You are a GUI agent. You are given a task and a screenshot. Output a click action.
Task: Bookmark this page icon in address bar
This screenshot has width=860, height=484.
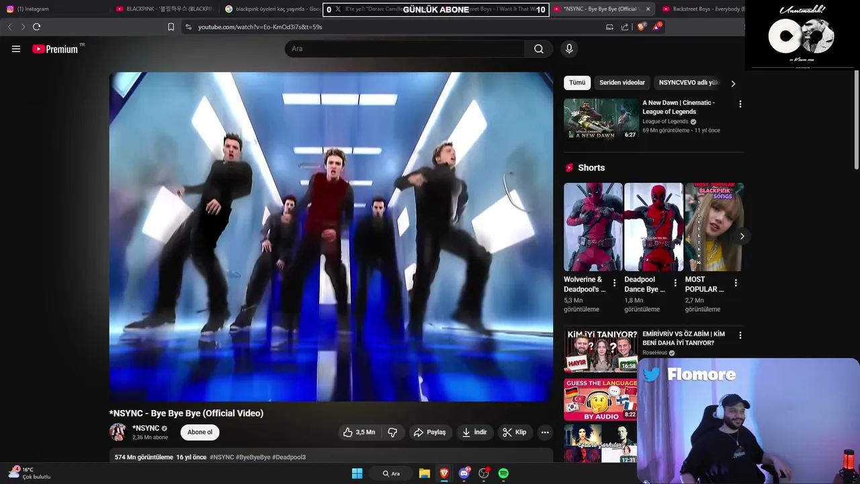171,27
